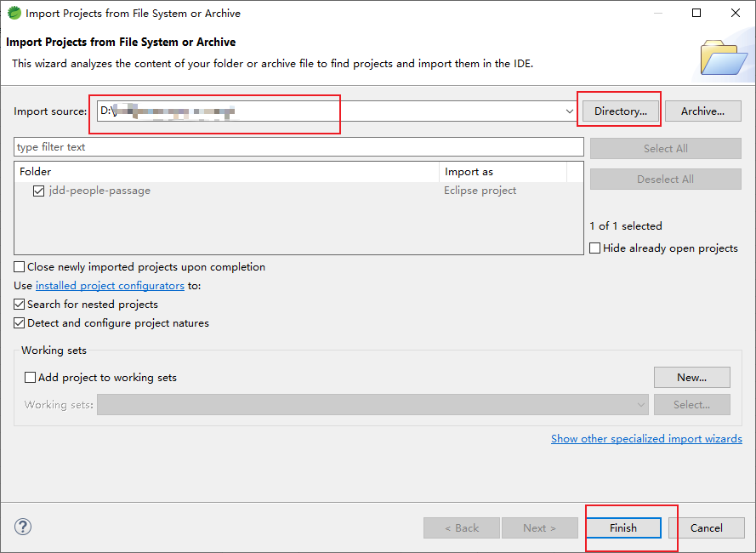Click the help question mark icon

click(23, 527)
